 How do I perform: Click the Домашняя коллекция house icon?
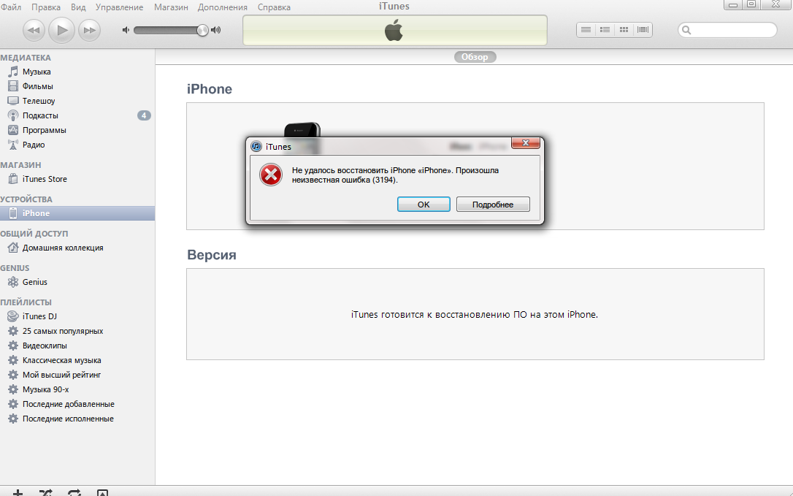pos(13,248)
